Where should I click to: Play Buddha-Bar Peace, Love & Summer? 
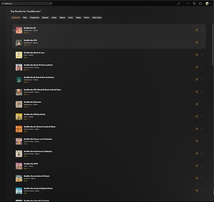click(x=197, y=141)
